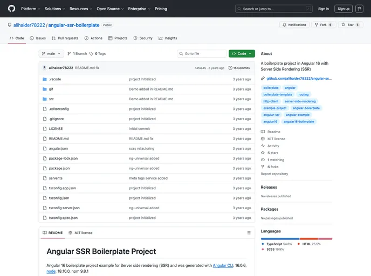Click the HTML 25.5% language entry
The height and width of the screenshot is (276, 371).
(x=309, y=244)
